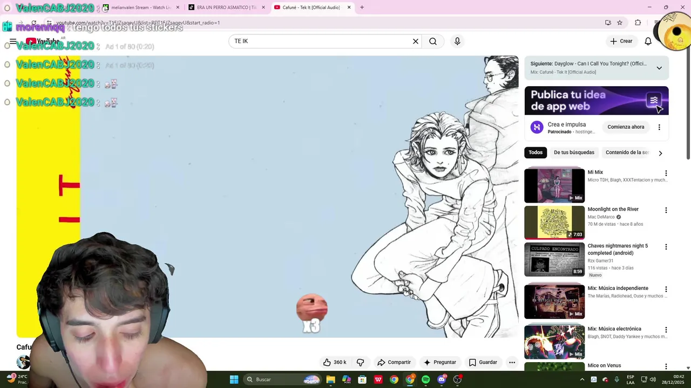This screenshot has height=388, width=691.
Task: Click the install app icon in address bar
Action: (608, 23)
